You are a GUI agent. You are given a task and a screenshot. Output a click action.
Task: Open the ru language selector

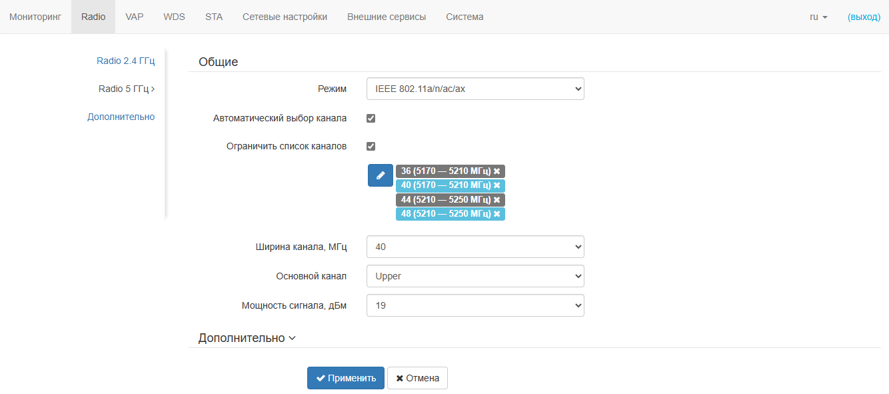click(x=818, y=17)
